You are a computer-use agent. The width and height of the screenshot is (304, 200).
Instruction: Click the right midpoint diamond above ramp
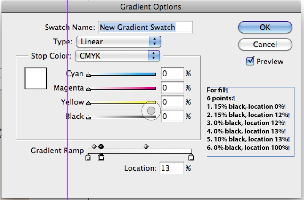(146, 146)
